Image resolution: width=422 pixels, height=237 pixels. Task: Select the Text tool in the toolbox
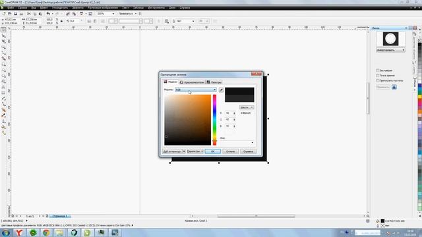(x=3, y=88)
